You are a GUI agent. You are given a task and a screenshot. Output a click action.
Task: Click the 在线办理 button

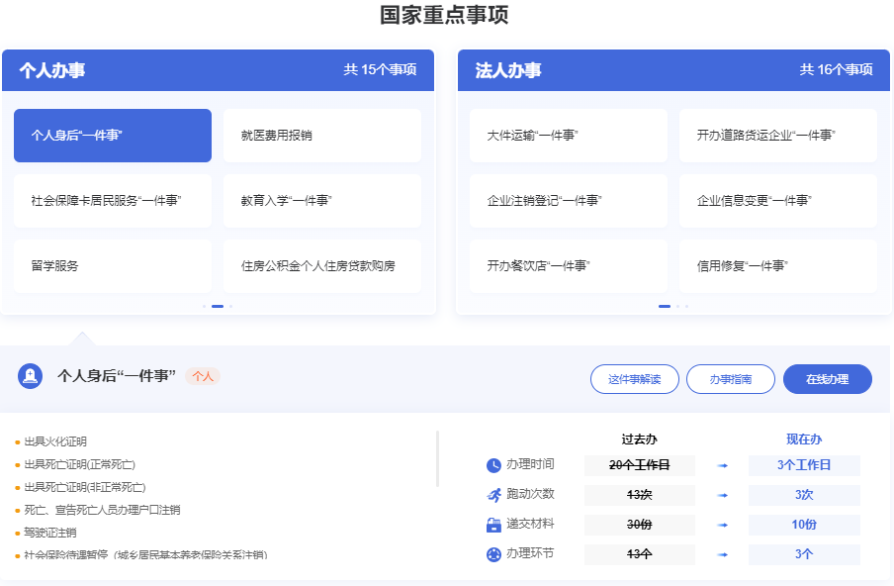827,379
